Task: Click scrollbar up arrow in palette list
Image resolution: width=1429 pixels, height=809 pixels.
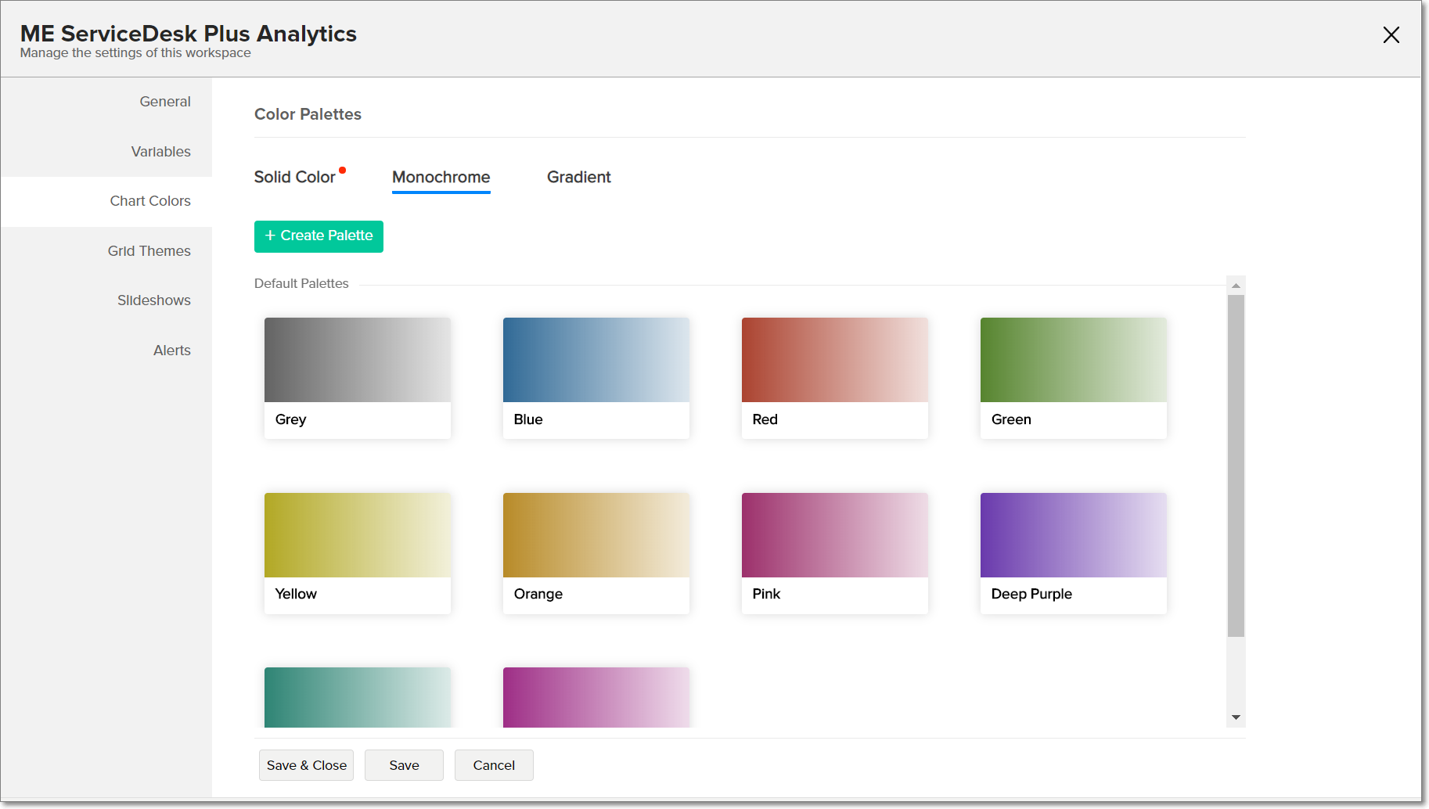Action: (x=1236, y=286)
